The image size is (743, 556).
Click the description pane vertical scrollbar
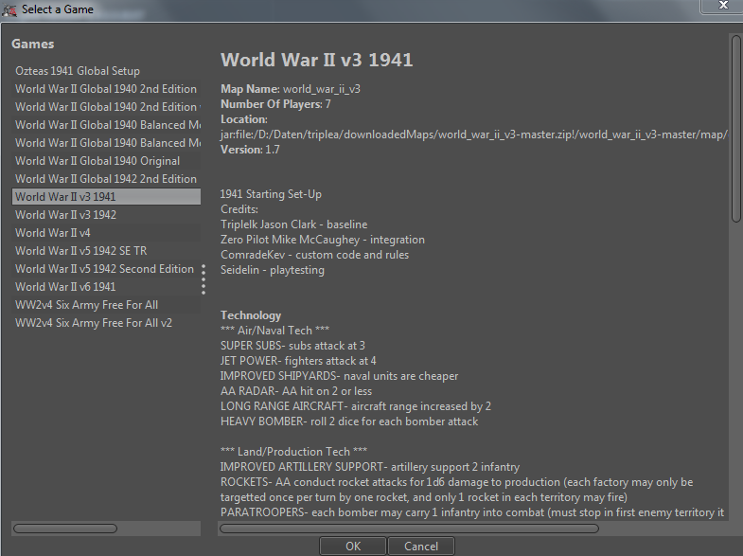coord(735,128)
